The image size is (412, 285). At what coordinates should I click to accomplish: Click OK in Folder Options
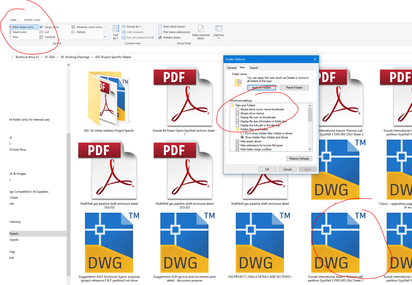267,169
